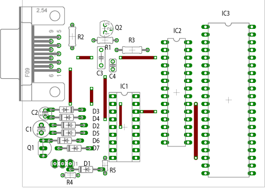
Task: Click the D1 diode symbol
Action: [x=86, y=169]
